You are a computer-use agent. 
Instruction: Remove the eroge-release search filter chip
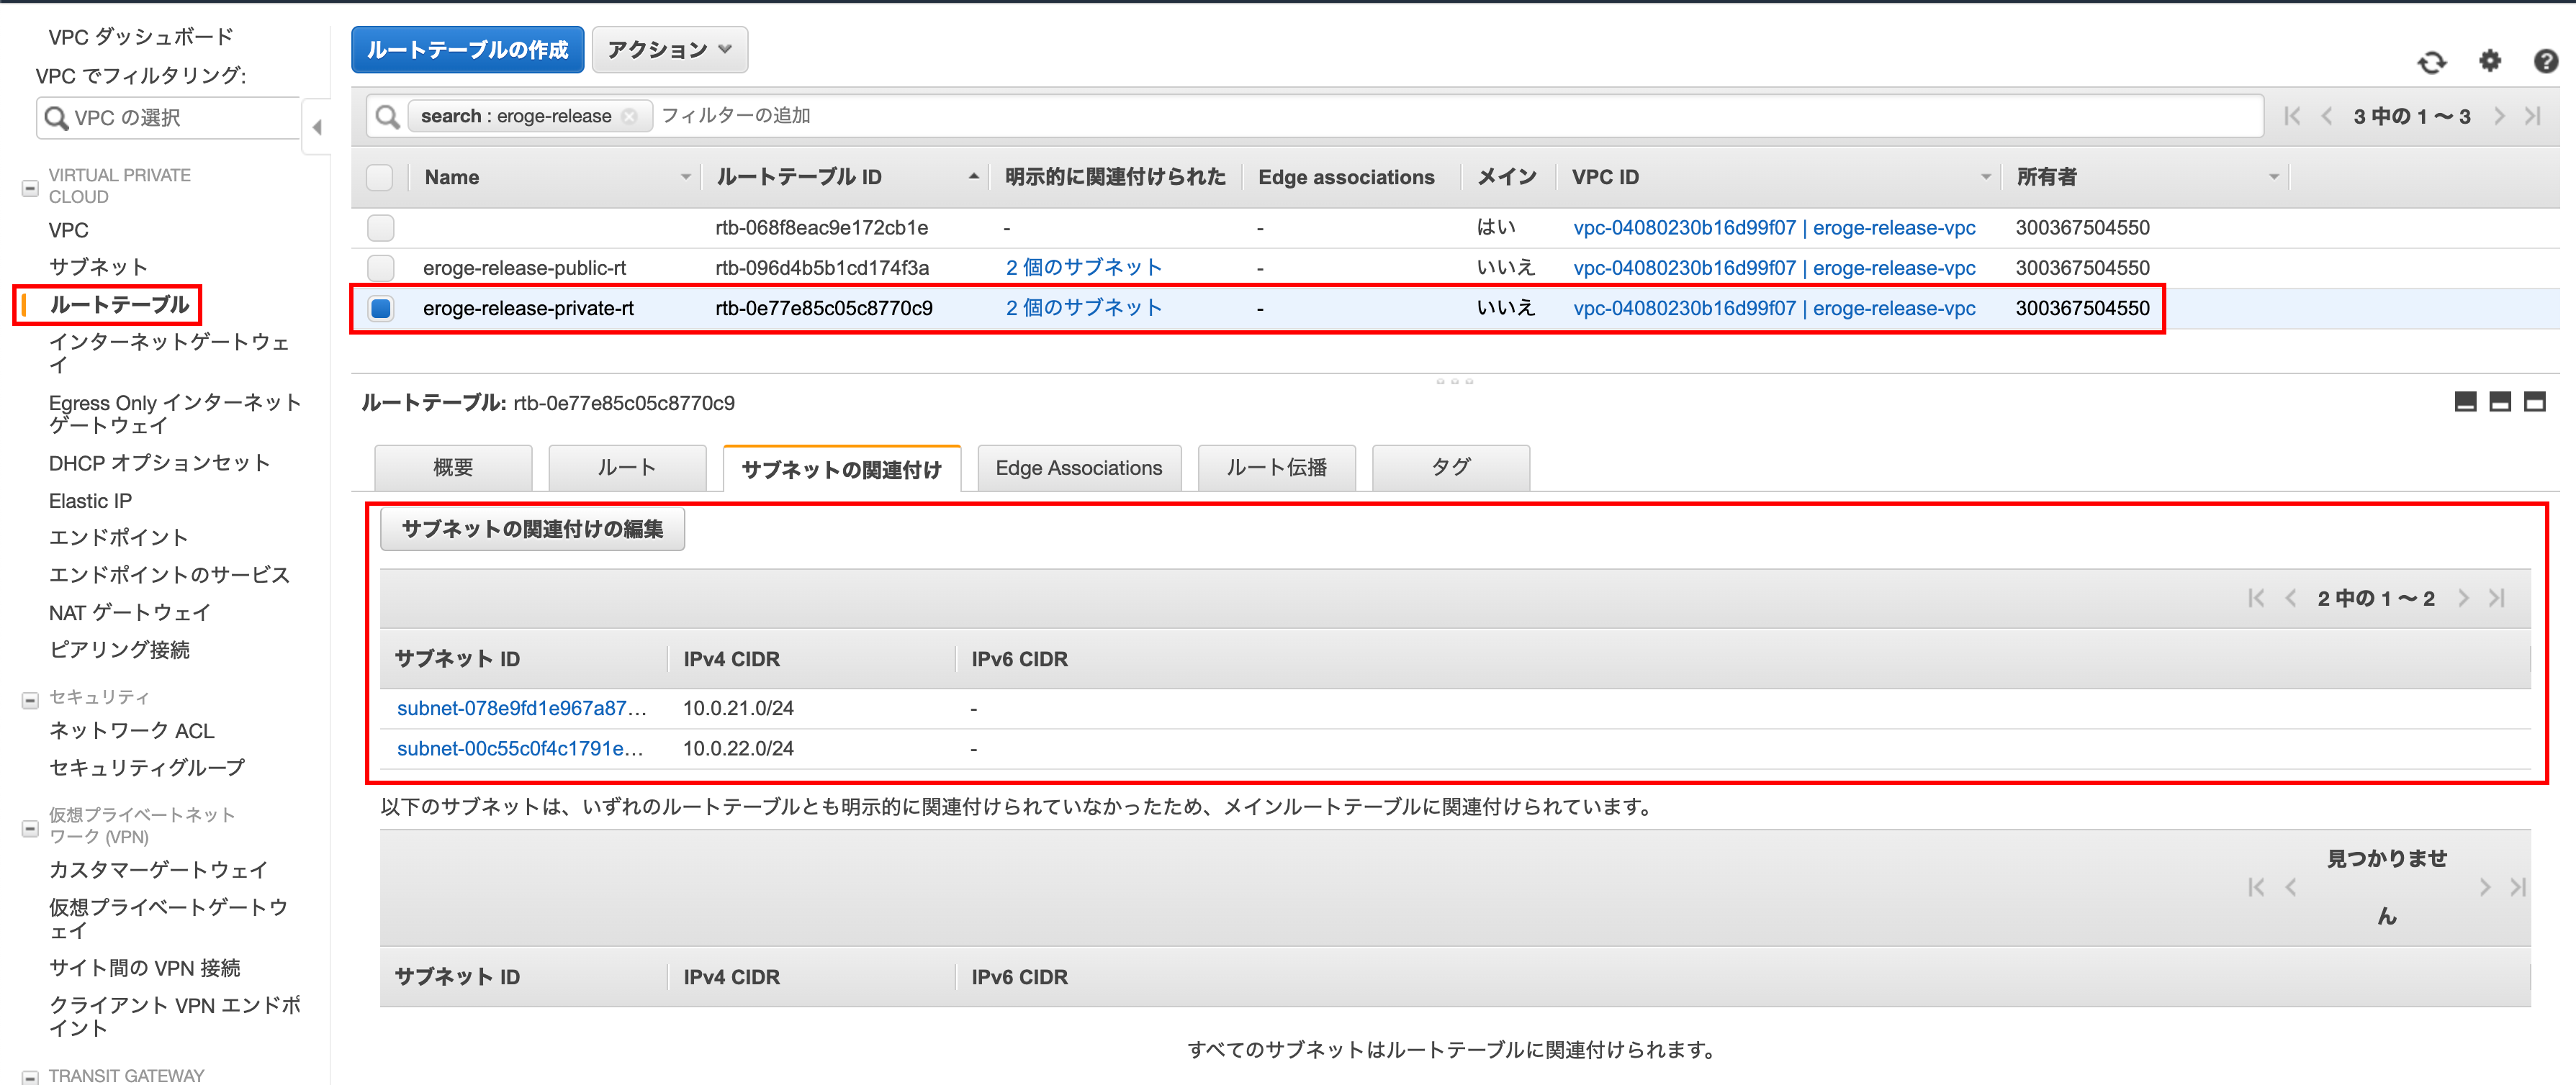point(629,117)
